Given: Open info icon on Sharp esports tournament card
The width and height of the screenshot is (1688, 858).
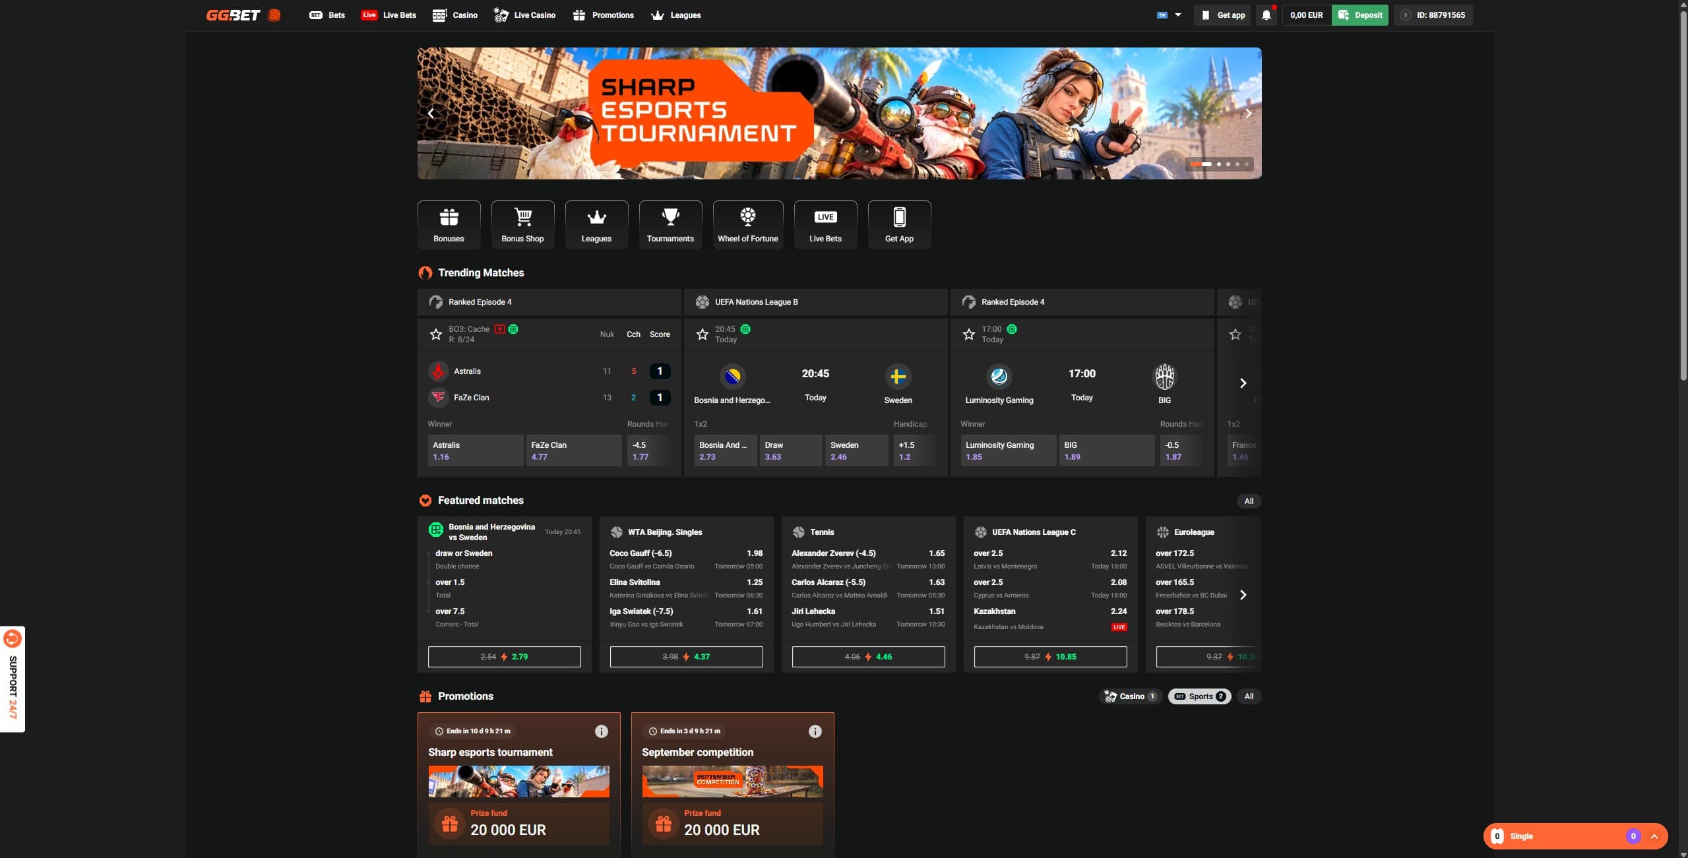Looking at the screenshot, I should [601, 731].
